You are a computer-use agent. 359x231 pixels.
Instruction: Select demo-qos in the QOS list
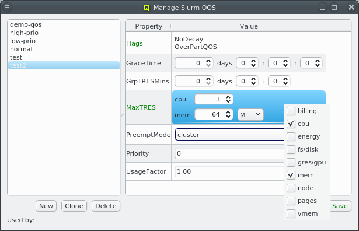coord(64,24)
